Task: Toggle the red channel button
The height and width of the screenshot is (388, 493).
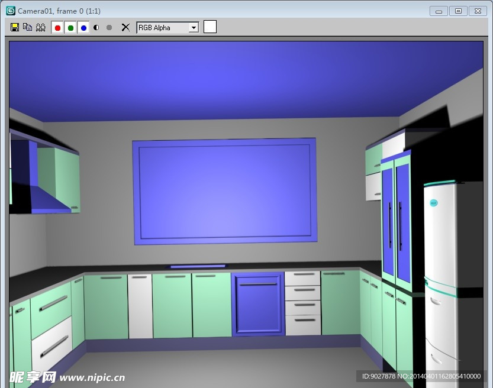Action: [x=57, y=28]
